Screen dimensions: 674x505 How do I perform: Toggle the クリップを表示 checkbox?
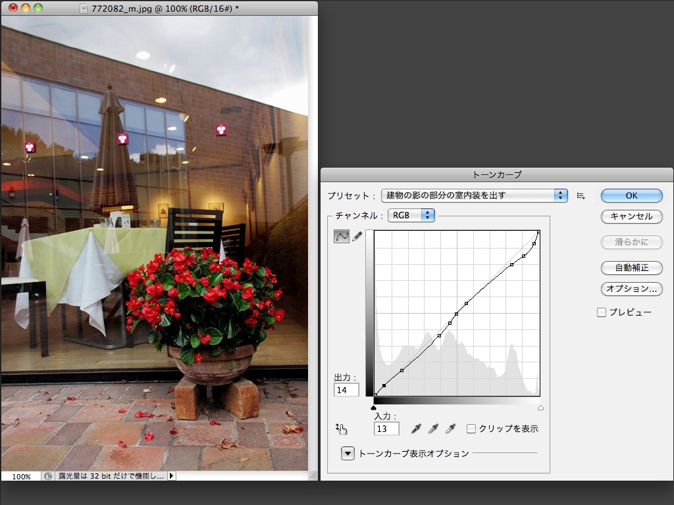pos(471,429)
